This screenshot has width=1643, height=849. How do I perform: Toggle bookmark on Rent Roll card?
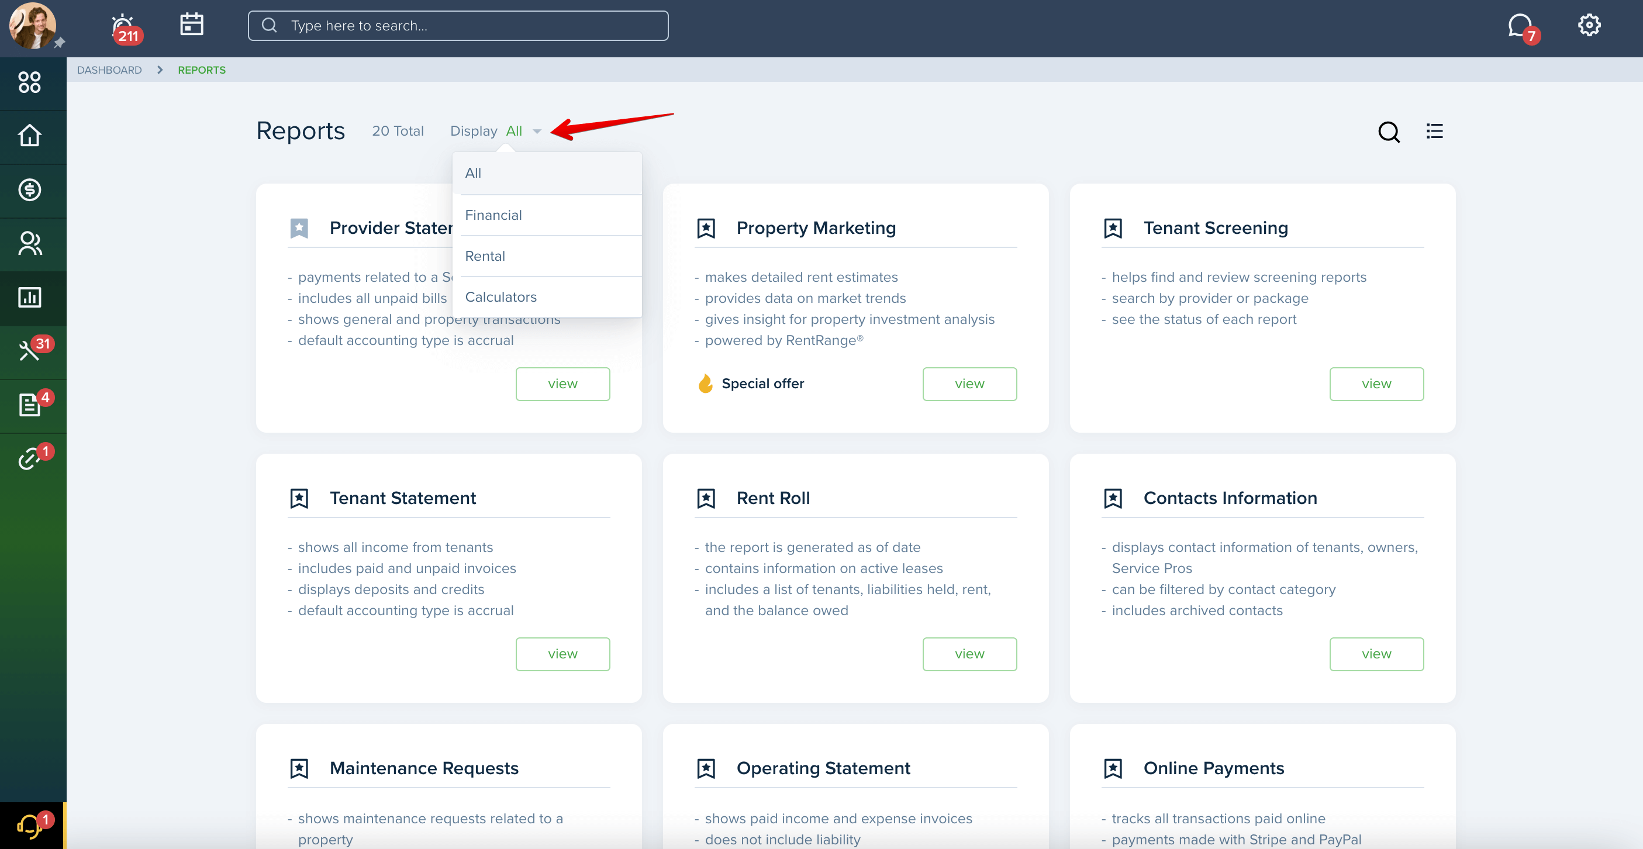(705, 498)
